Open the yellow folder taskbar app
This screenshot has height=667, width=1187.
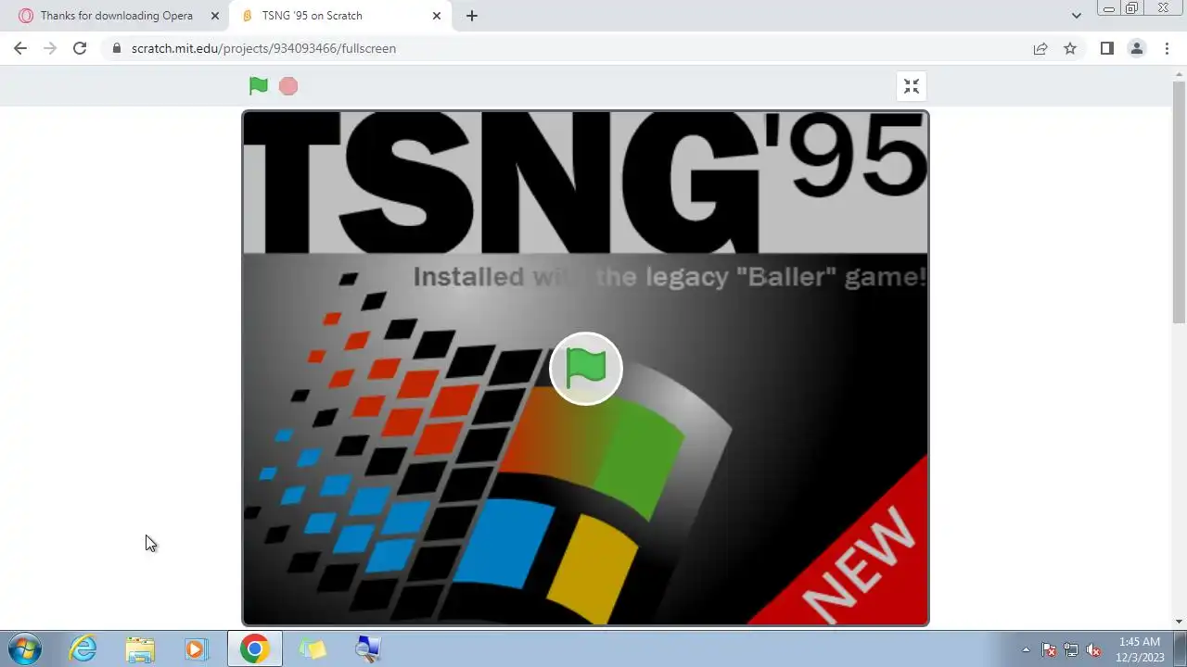[x=313, y=649]
